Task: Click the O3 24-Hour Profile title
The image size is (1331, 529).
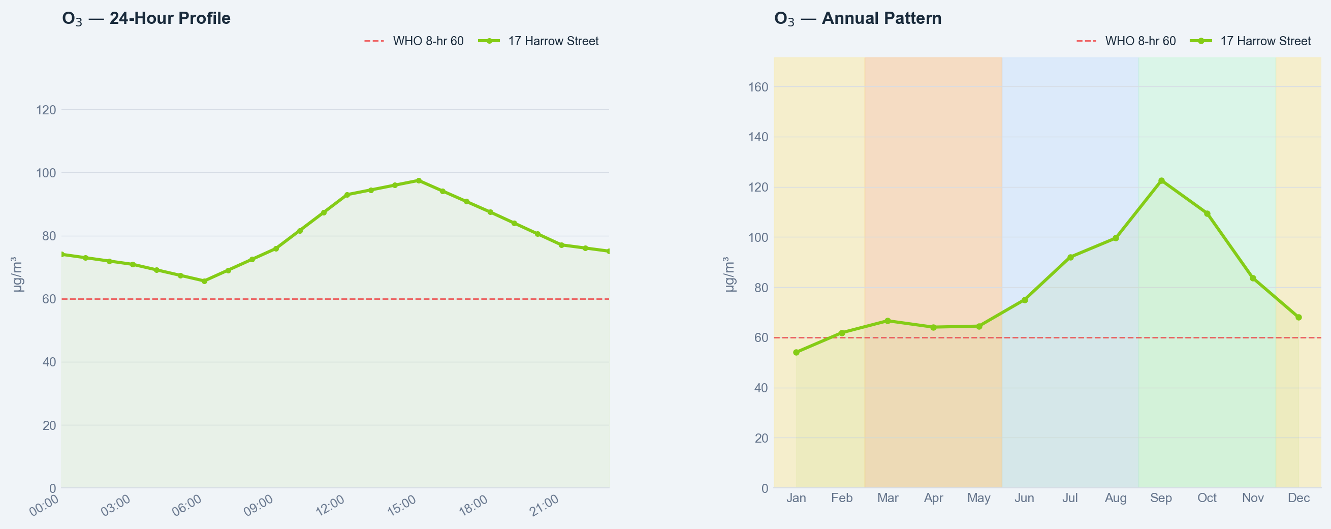Action: [146, 19]
